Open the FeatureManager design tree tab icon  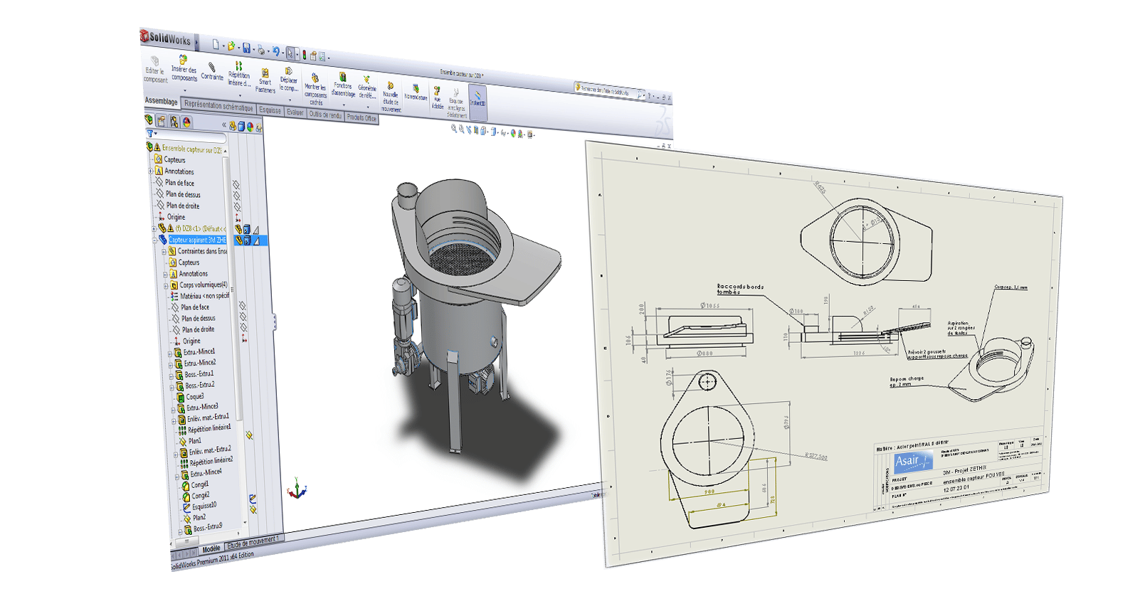point(149,119)
